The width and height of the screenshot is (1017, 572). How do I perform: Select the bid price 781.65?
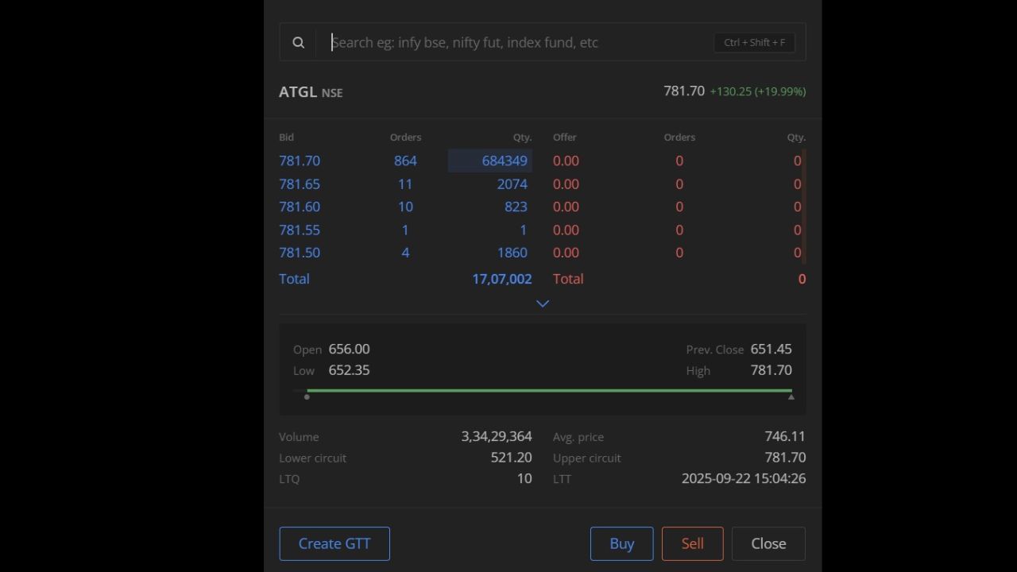coord(300,184)
